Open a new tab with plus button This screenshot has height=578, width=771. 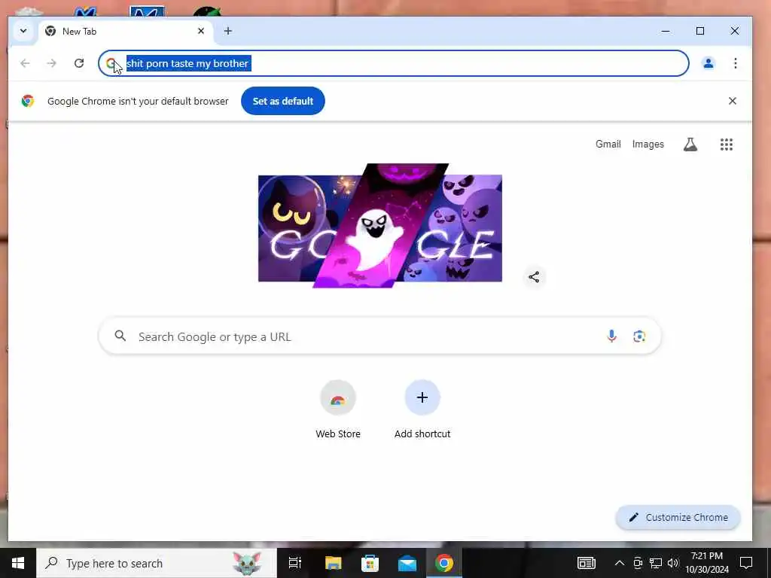click(x=227, y=32)
